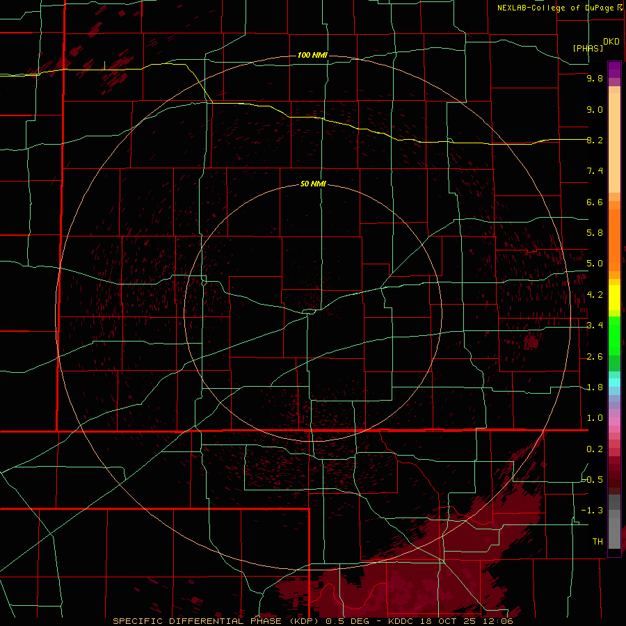The width and height of the screenshot is (626, 626).
Task: Select the 5.8 scale value
Action: (595, 233)
